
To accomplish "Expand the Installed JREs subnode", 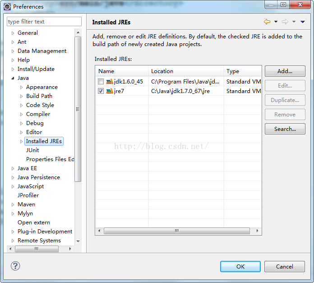I will tap(21, 141).
